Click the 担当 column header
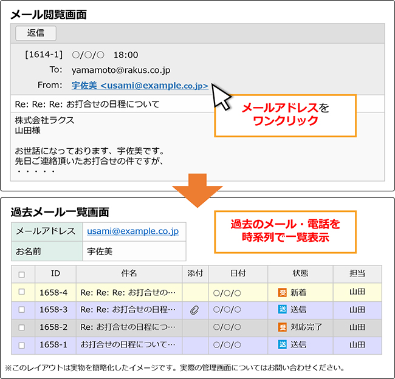 coord(357,274)
